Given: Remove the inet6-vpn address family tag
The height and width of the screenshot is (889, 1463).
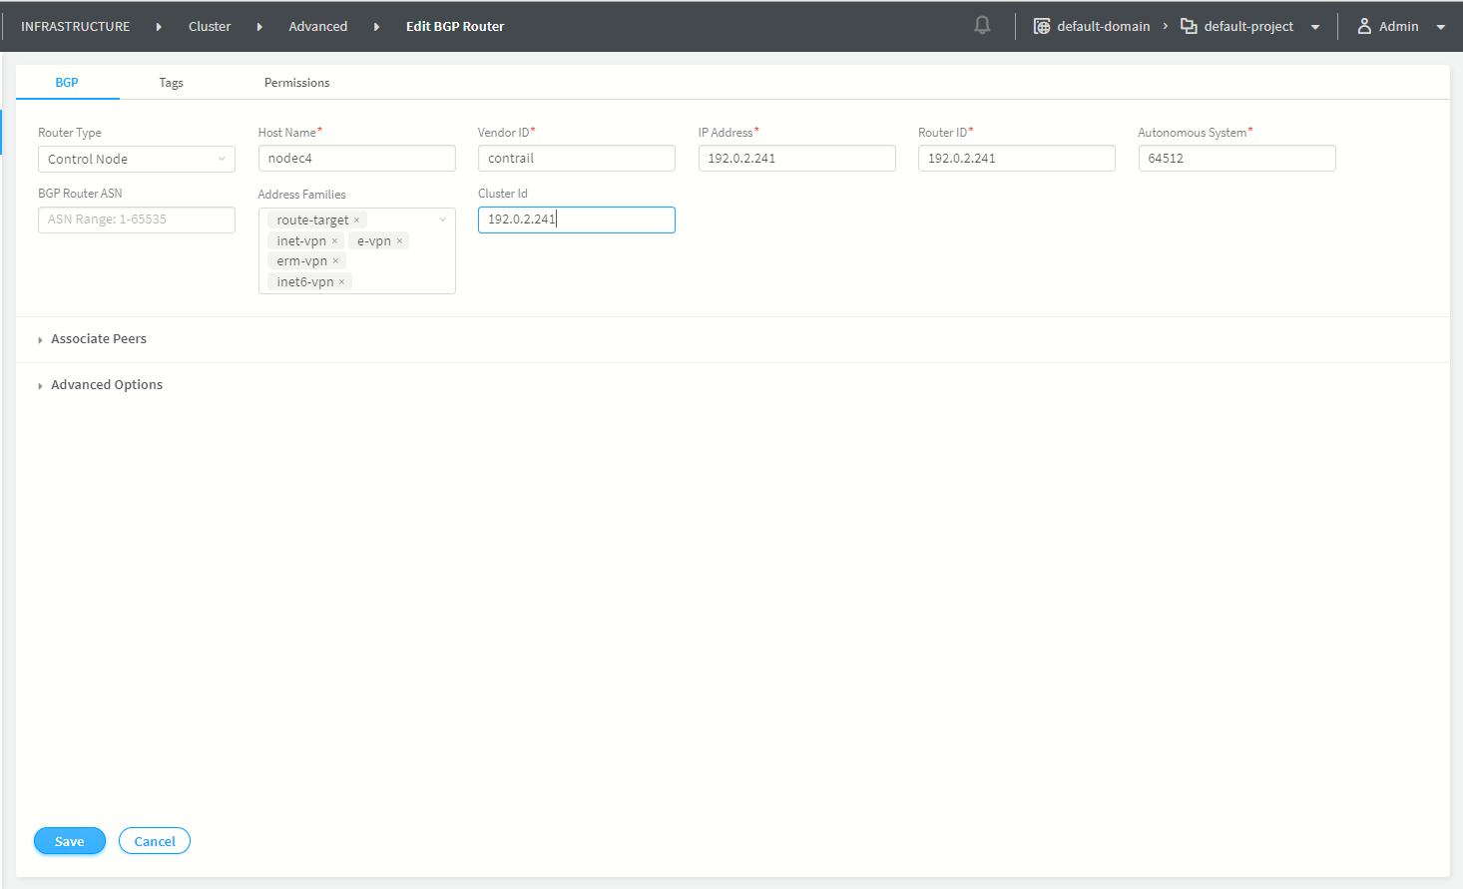Looking at the screenshot, I should (341, 282).
